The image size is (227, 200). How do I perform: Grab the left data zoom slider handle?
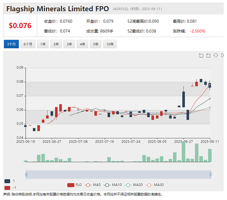tap(26, 174)
